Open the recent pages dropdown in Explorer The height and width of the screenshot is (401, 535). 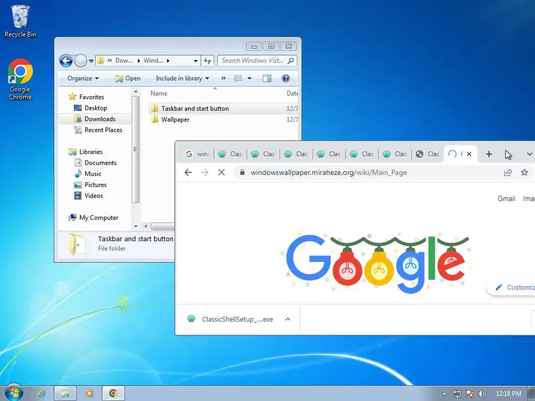click(x=91, y=61)
